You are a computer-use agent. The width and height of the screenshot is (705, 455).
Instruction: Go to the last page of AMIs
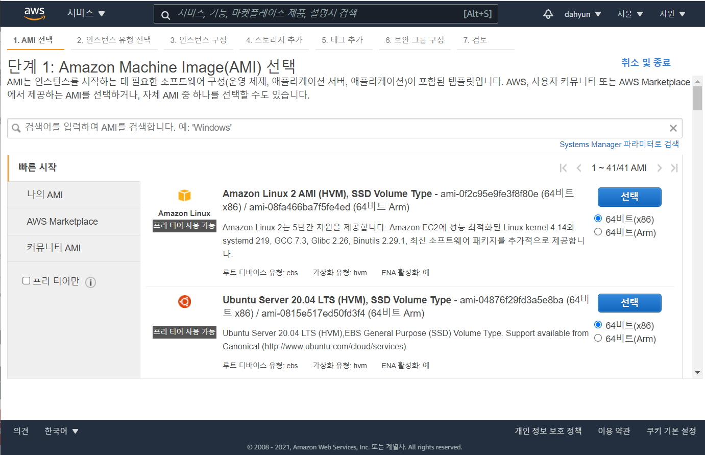(674, 168)
